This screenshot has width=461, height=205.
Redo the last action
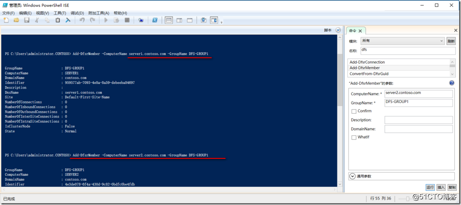point(92,20)
